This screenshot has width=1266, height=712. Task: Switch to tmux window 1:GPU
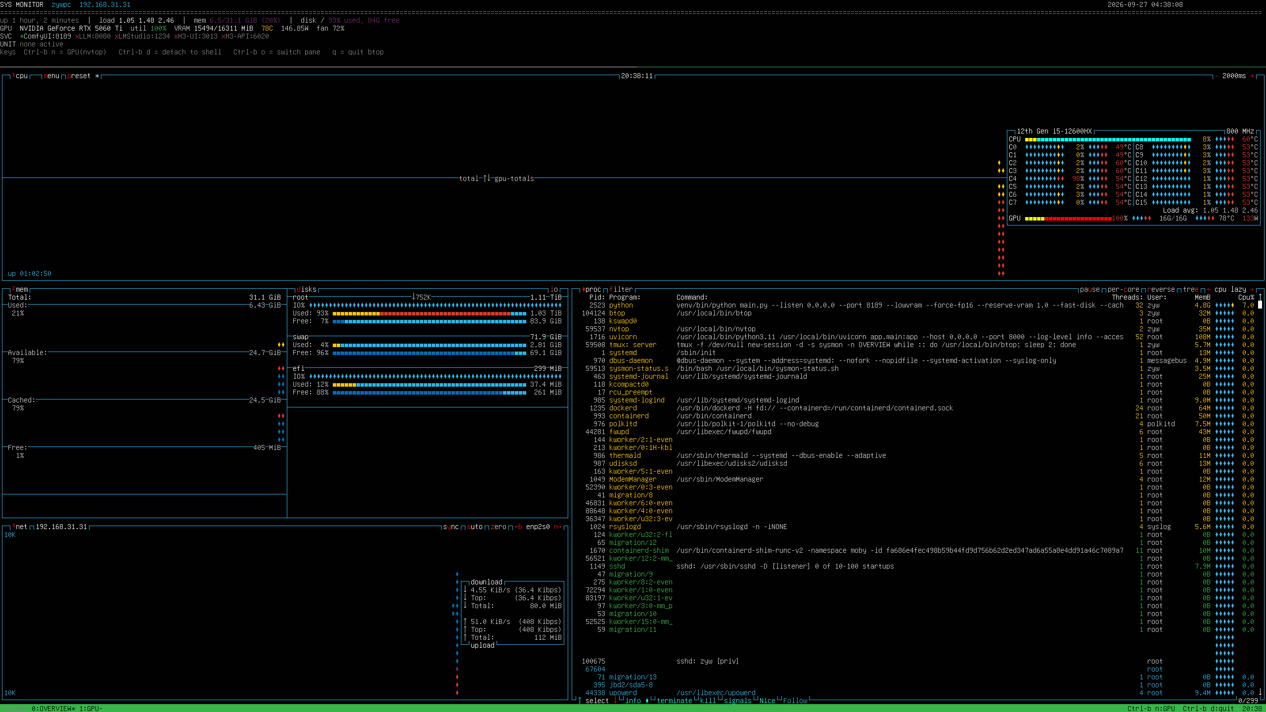[x=91, y=709]
